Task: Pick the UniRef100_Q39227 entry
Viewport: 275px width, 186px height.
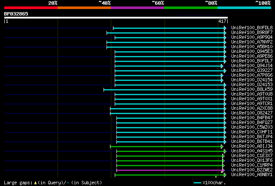Action: point(252,71)
